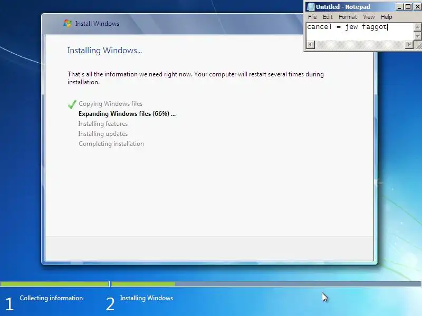Click Notepad vertical scrollbar up arrow
The height and width of the screenshot is (316, 422).
417,27
